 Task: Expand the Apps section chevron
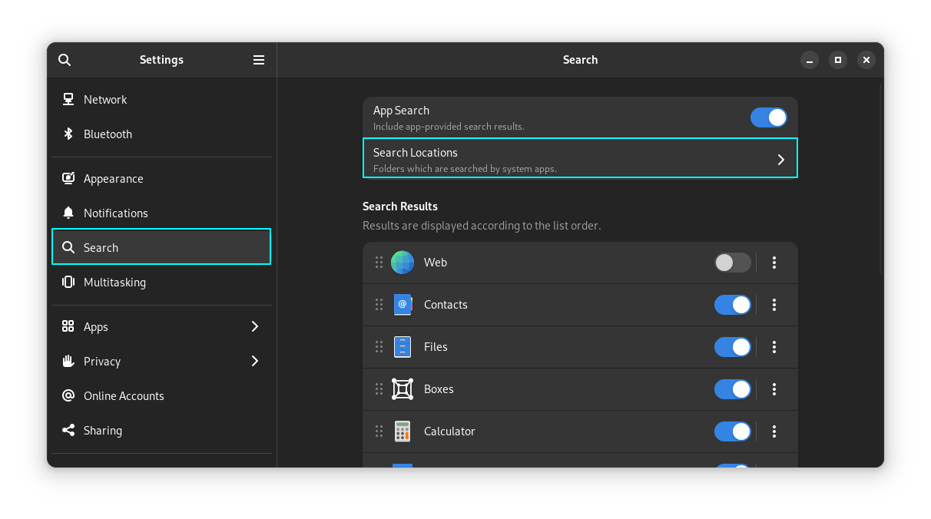click(x=255, y=327)
